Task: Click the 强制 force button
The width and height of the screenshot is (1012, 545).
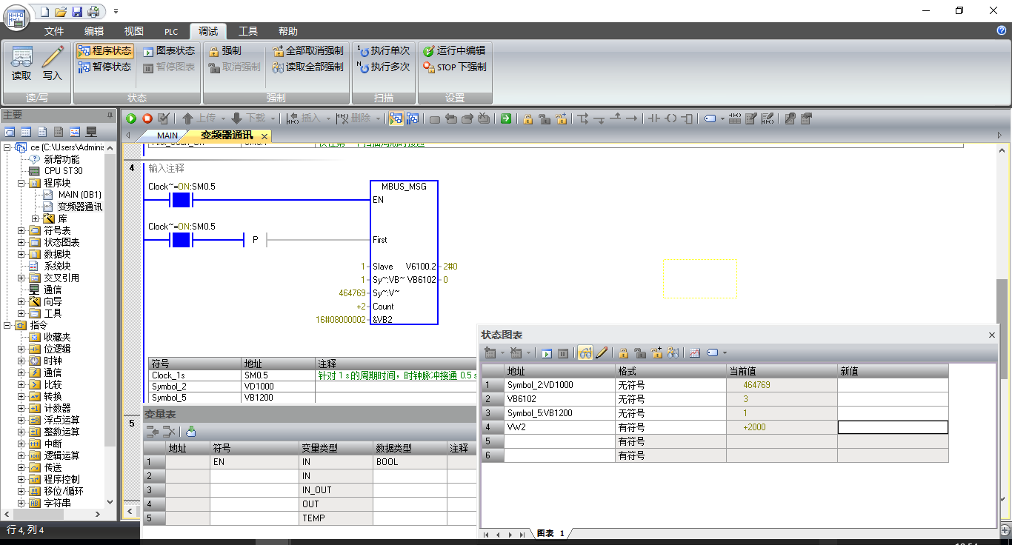Action: pyautogui.click(x=224, y=51)
